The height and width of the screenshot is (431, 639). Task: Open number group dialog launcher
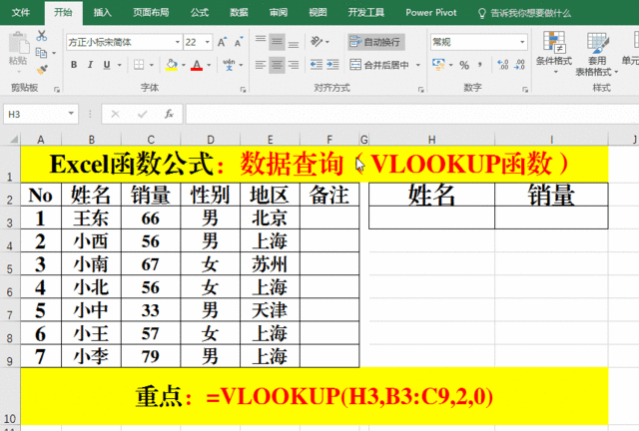(525, 89)
